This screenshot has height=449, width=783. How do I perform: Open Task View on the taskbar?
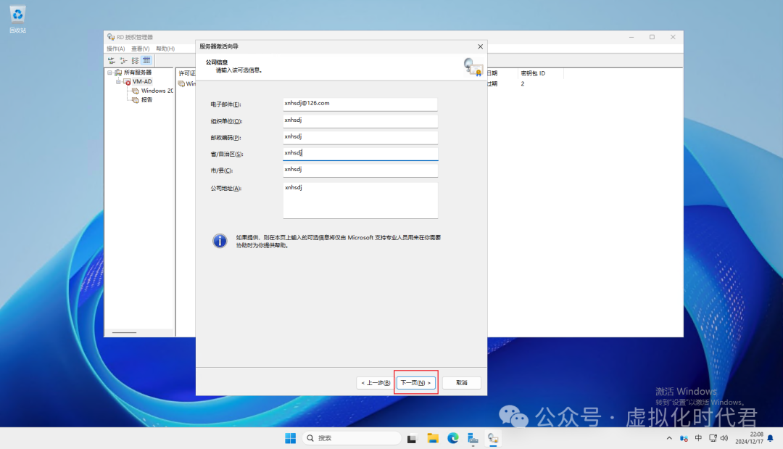(413, 438)
